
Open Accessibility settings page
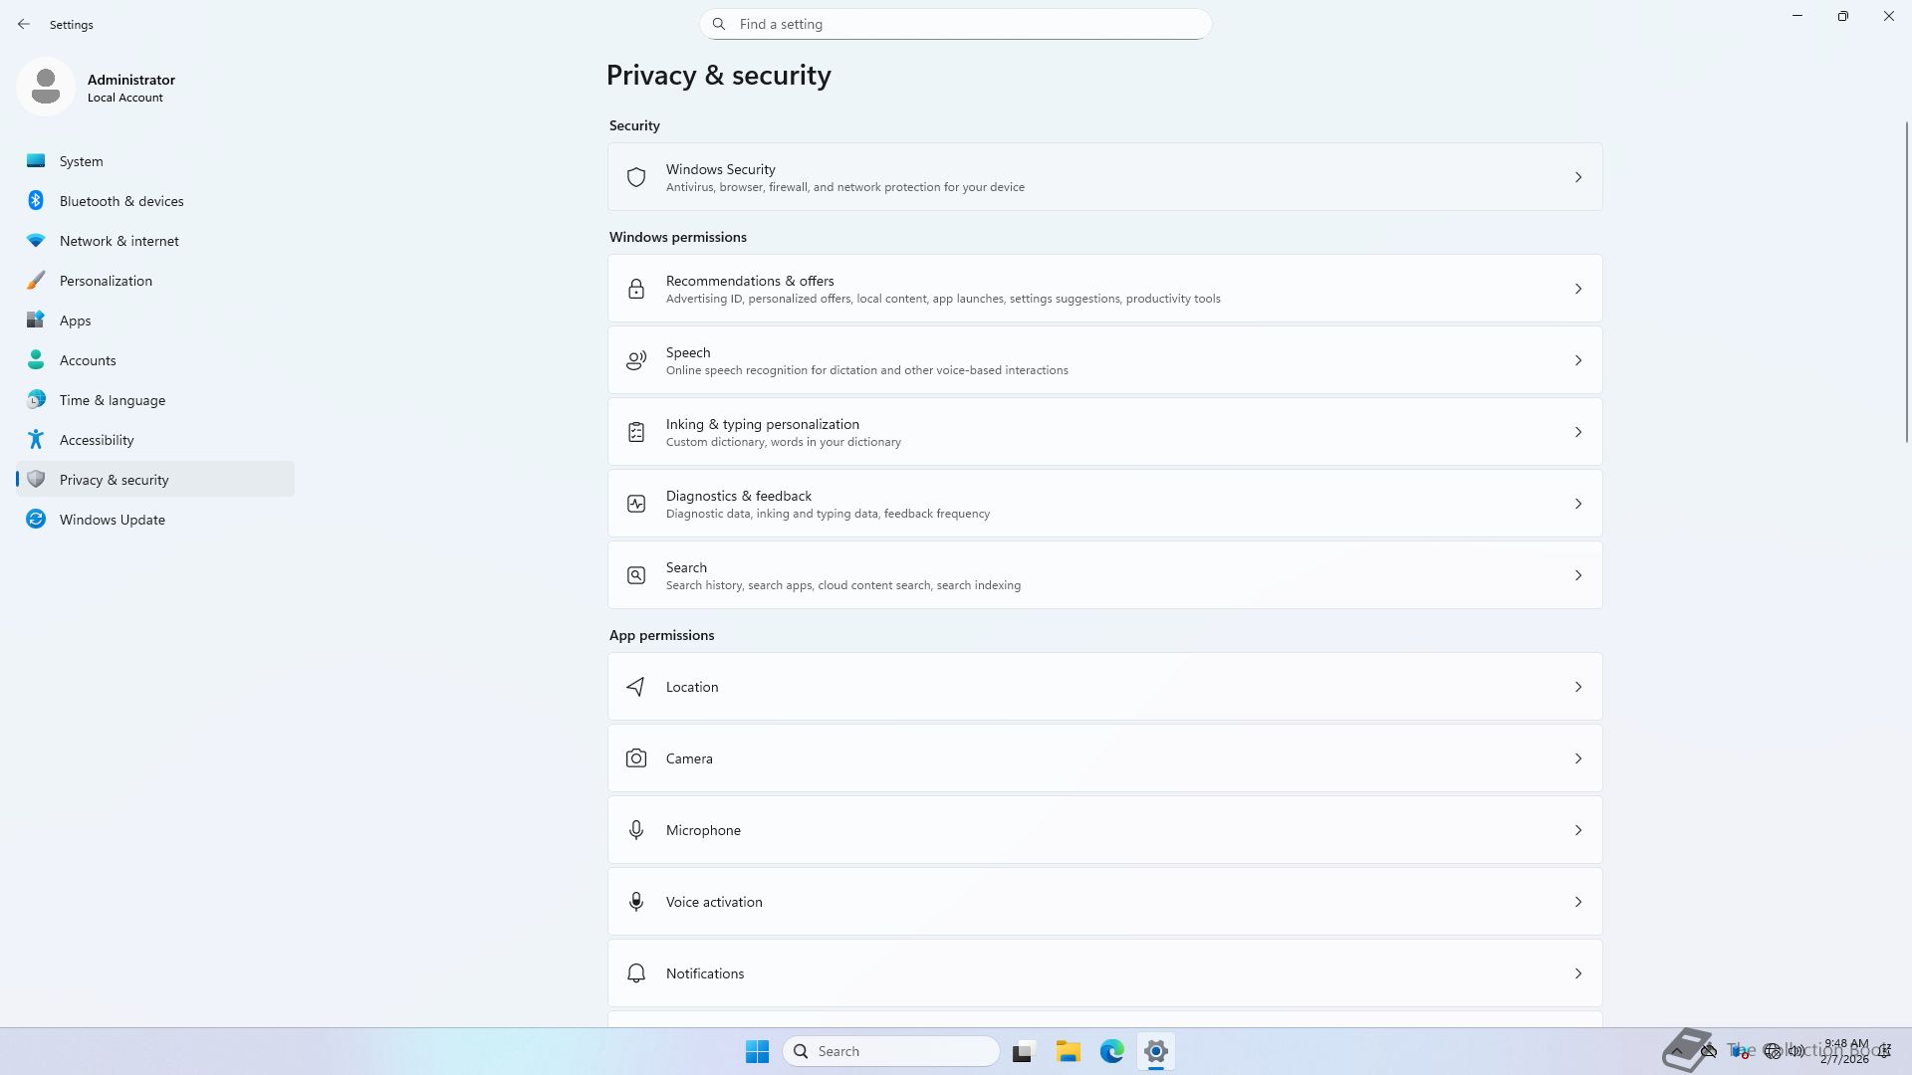coord(97,440)
